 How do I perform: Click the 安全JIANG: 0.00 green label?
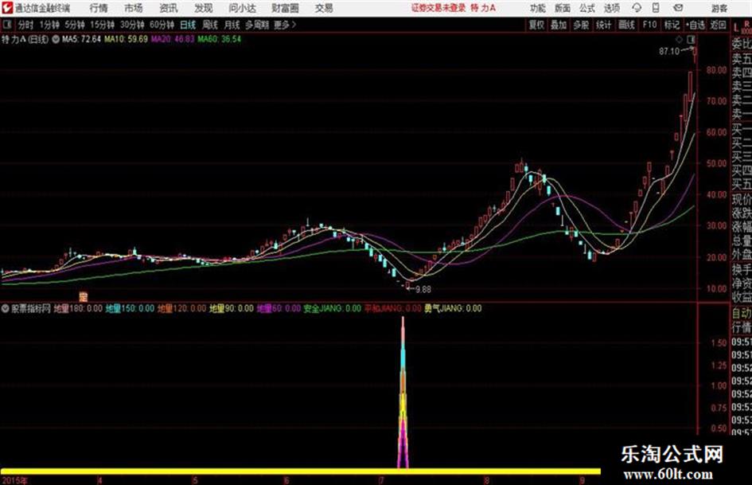pos(333,309)
